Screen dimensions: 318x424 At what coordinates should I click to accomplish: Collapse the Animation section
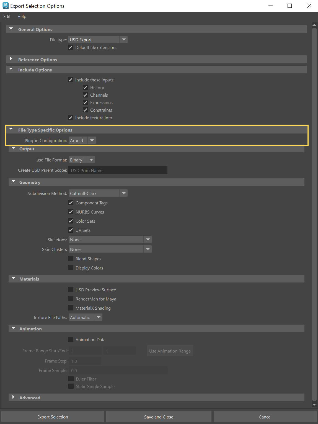tap(13, 328)
